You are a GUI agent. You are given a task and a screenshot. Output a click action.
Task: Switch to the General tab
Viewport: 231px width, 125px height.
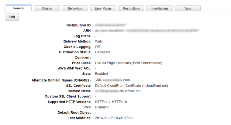19,8
